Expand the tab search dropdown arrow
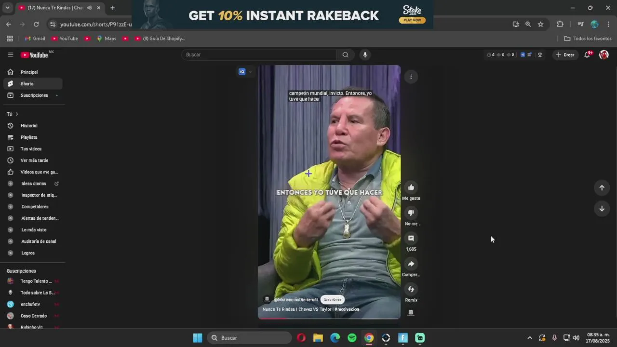The width and height of the screenshot is (617, 347). coord(7,8)
